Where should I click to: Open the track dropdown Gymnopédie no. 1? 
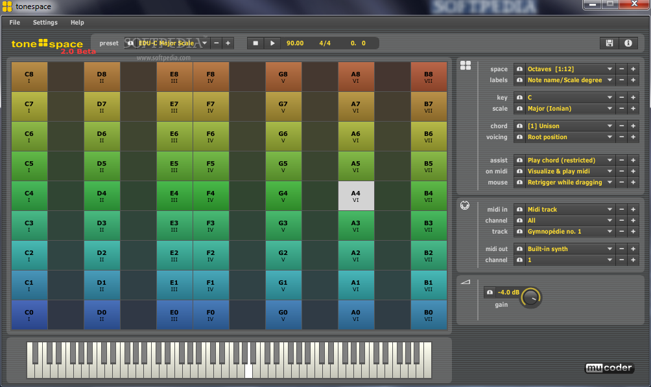pos(569,232)
